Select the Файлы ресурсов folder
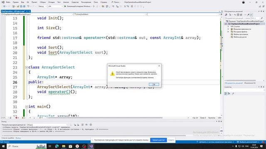Viewport: 266px width, 149px height. [240, 37]
